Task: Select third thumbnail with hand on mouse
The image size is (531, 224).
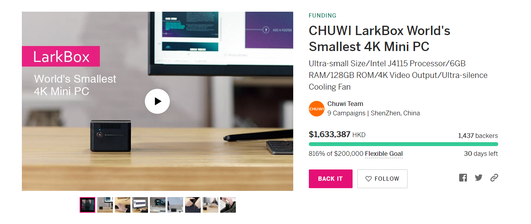Action: coord(123,205)
